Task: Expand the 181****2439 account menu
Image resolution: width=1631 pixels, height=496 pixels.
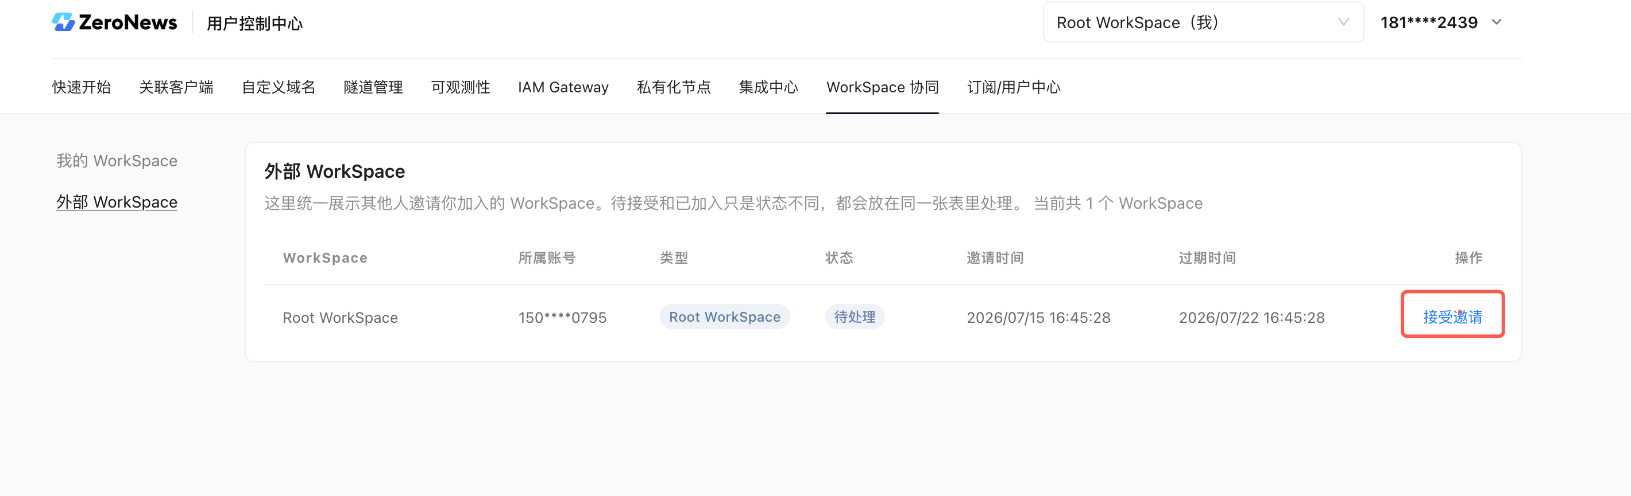Action: point(1441,23)
